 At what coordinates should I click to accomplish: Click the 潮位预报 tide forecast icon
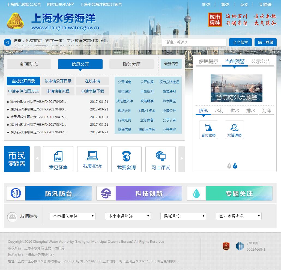pyautogui.click(x=208, y=130)
